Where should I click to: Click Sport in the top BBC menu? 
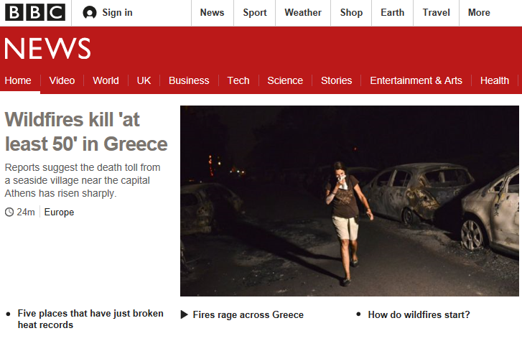tap(254, 12)
